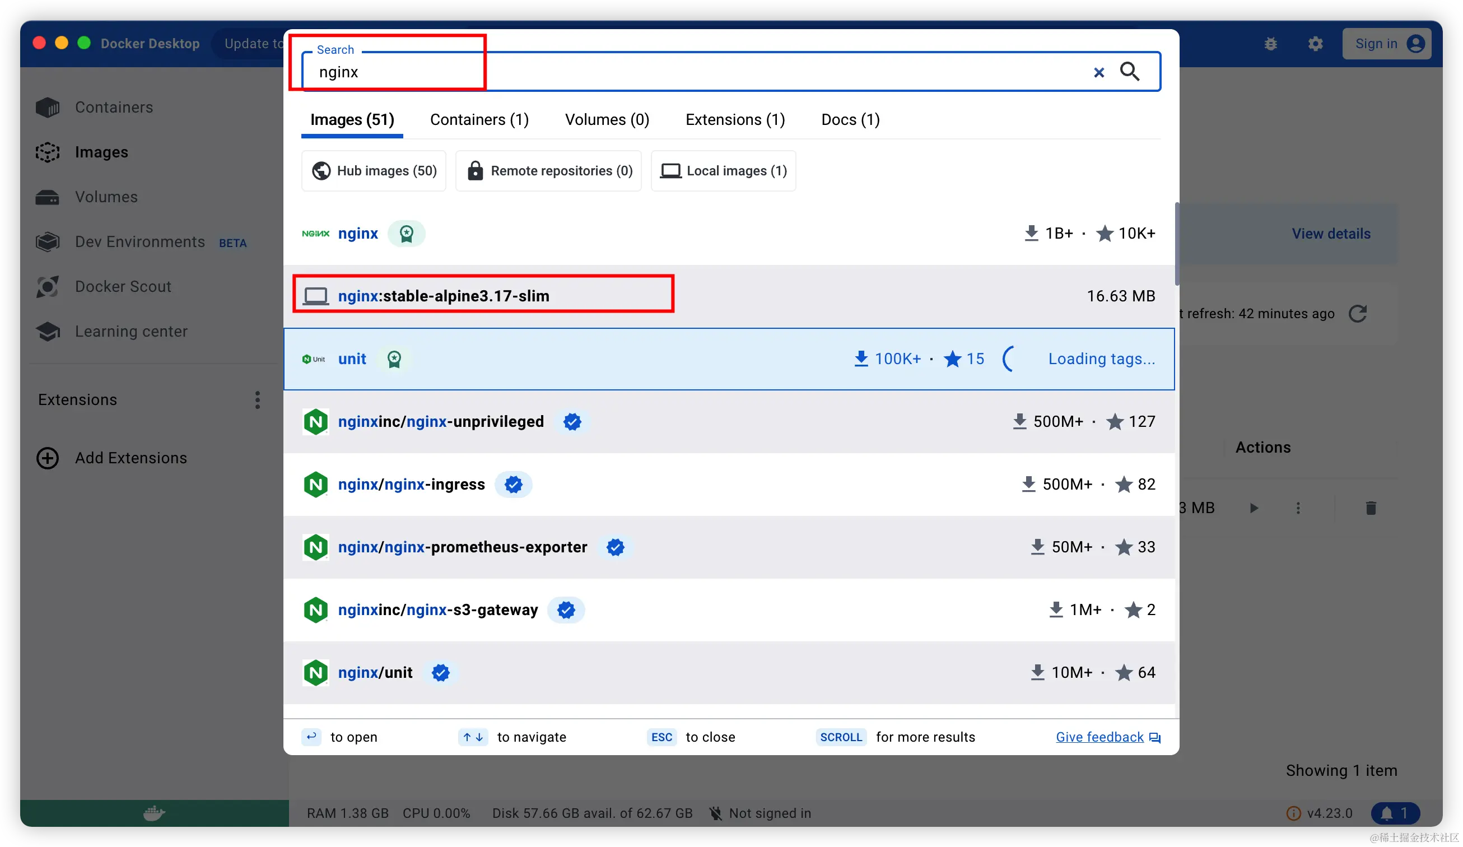This screenshot has width=1463, height=847.
Task: Clear the nginx search text
Action: coord(1098,73)
